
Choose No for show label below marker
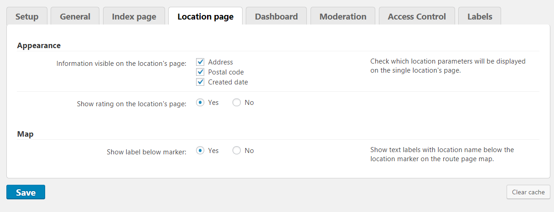coord(237,151)
